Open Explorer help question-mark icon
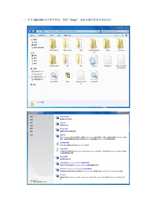Screen dimensions: 148x210 click(126, 35)
